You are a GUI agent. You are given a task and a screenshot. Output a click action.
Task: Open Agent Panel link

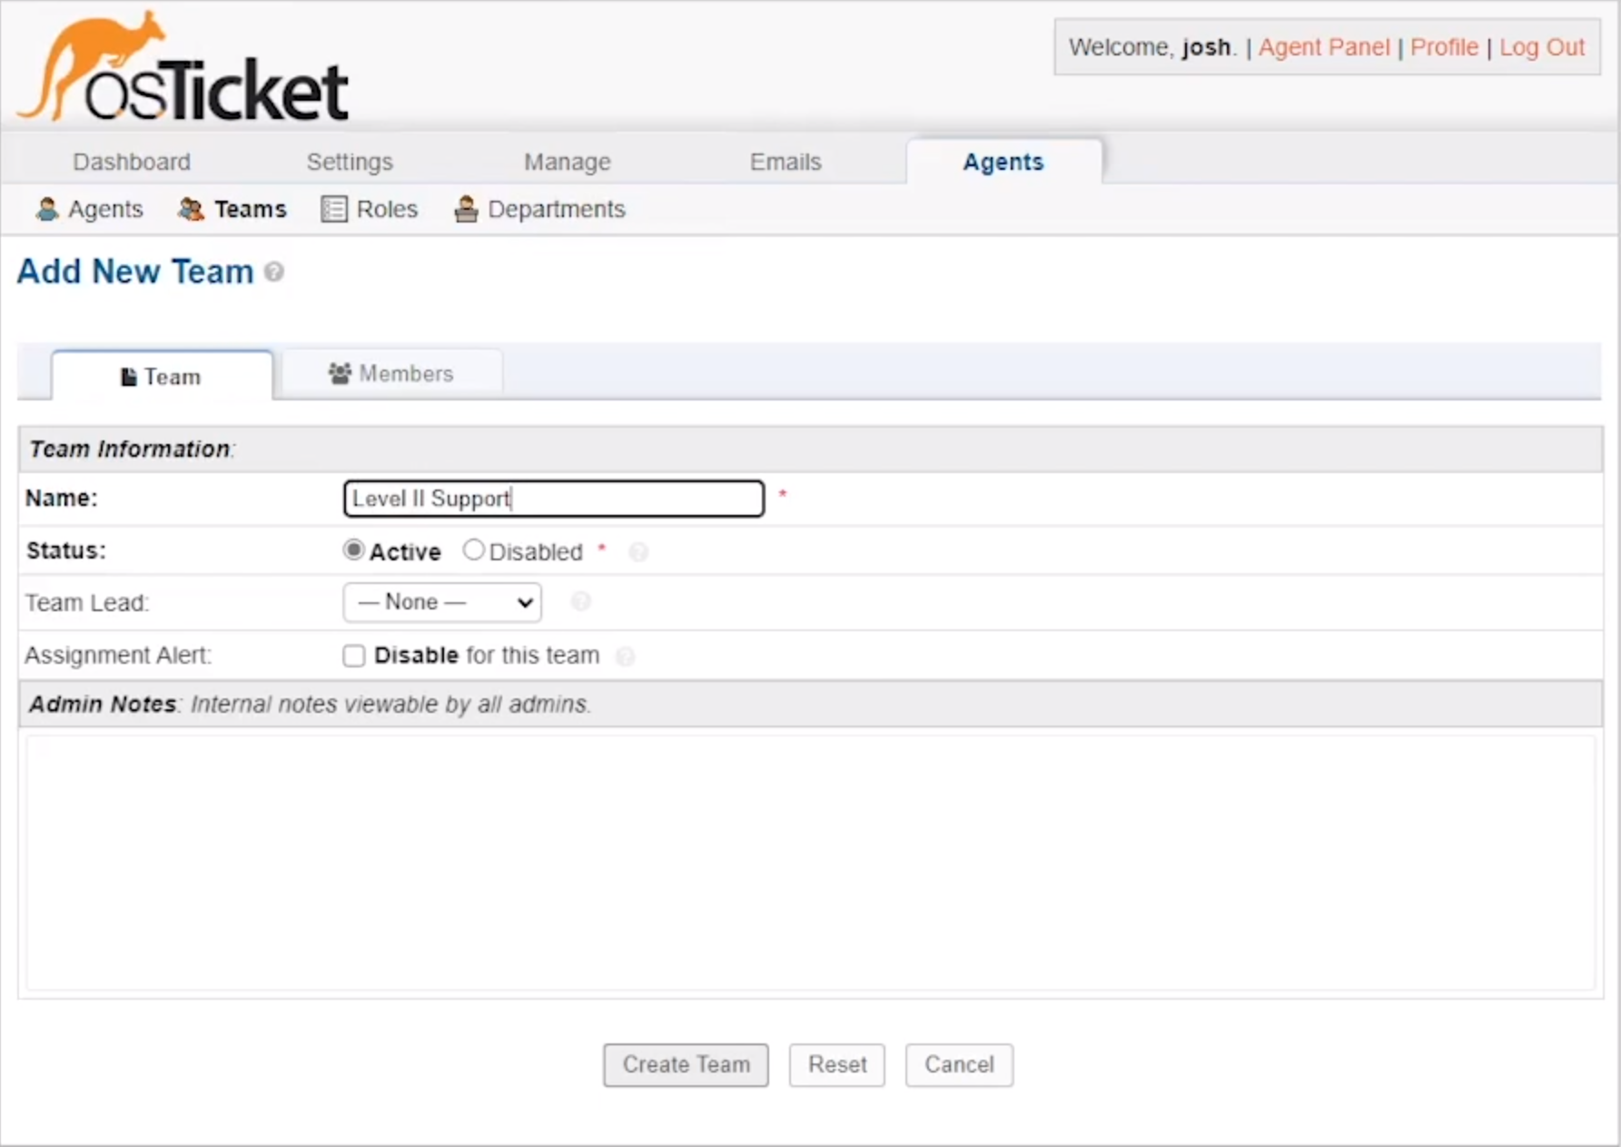coord(1323,47)
